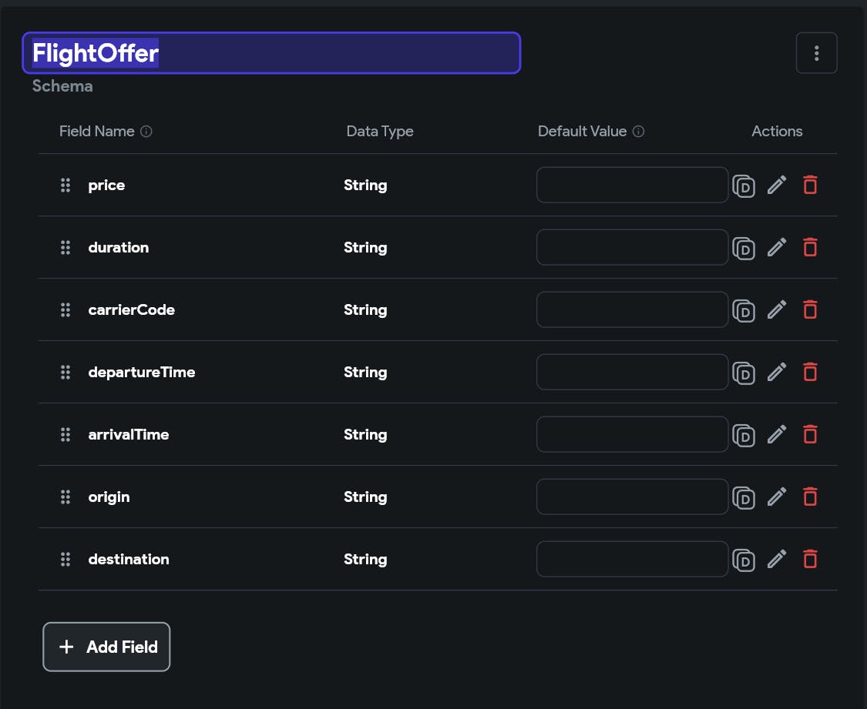Click the Add Field button

pyautogui.click(x=106, y=647)
